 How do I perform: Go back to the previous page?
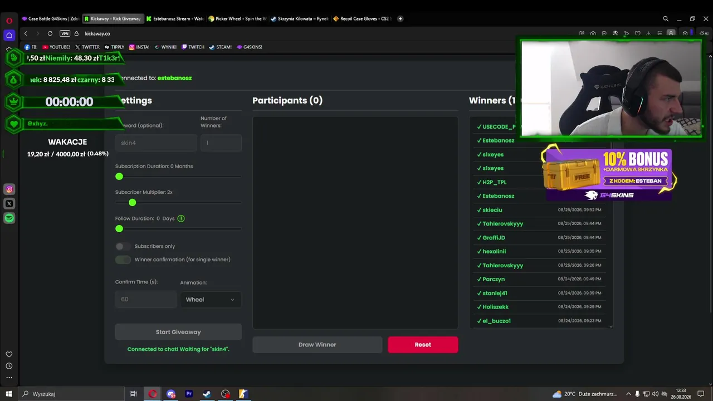(x=26, y=33)
